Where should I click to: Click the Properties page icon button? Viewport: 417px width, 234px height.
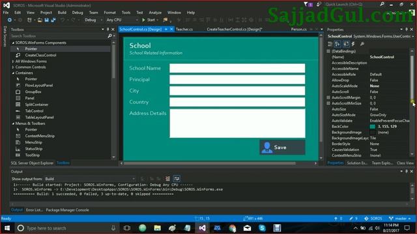[346, 44]
